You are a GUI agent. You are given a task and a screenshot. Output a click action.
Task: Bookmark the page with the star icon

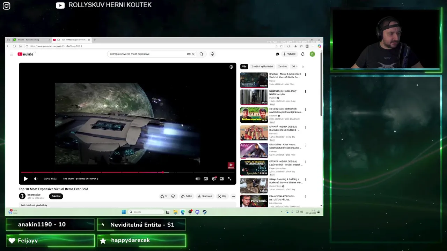tap(281, 46)
